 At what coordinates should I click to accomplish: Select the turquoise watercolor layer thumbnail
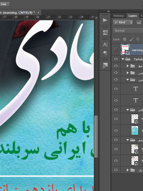(x=135, y=130)
